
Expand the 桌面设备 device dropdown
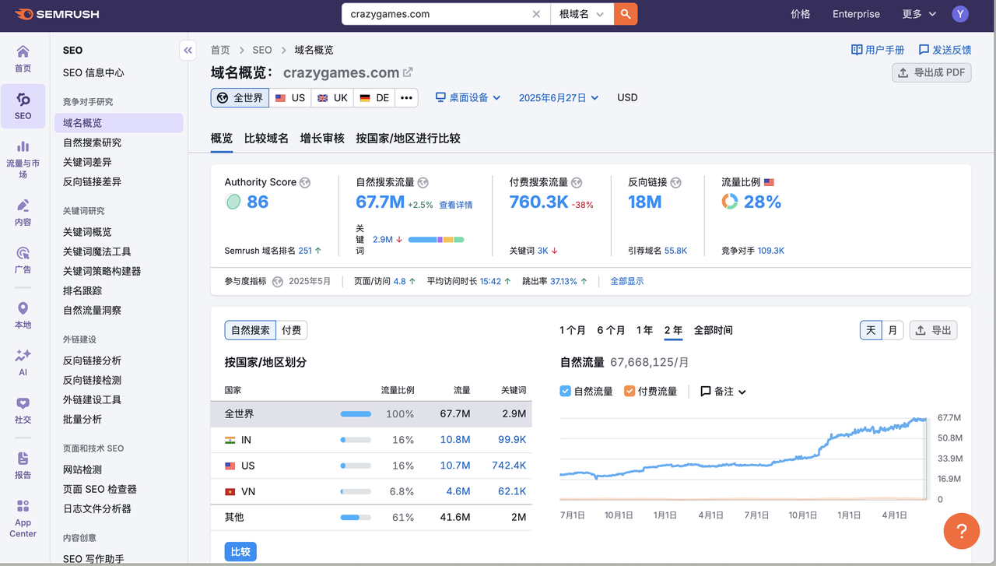tap(468, 97)
